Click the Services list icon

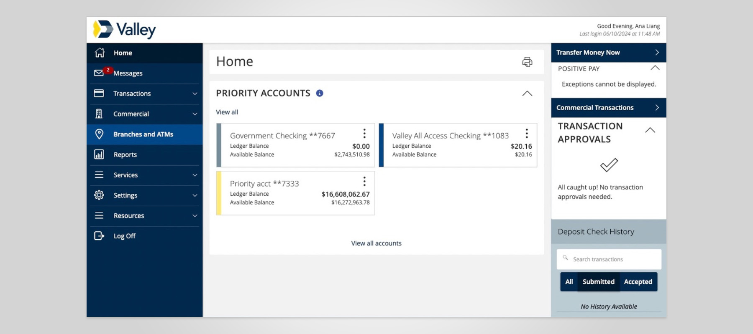click(x=99, y=175)
